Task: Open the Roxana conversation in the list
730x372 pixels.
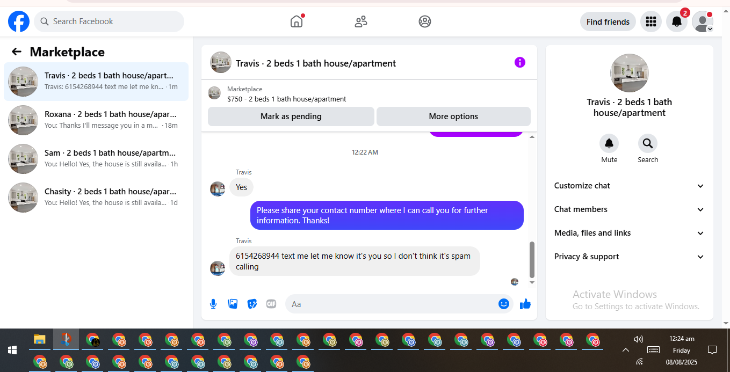Action: coord(96,120)
